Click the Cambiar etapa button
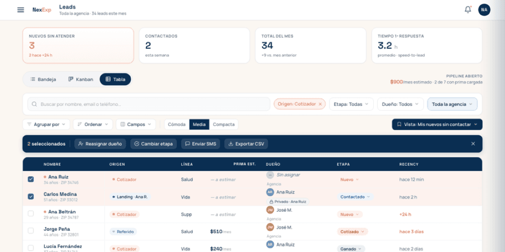This screenshot has height=252, width=505. 154,144
